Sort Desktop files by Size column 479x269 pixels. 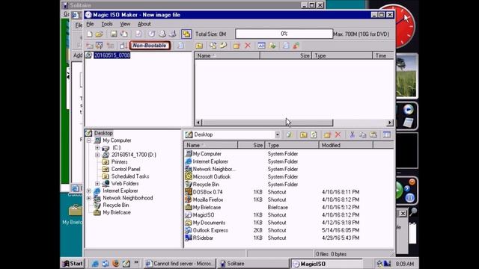click(251, 145)
